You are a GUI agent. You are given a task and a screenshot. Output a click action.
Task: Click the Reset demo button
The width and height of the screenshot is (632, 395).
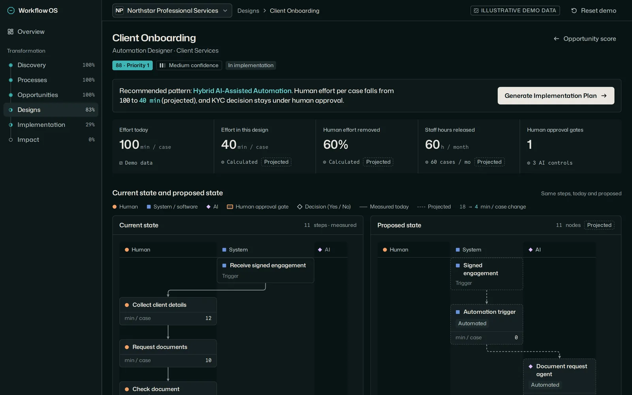pos(594,11)
